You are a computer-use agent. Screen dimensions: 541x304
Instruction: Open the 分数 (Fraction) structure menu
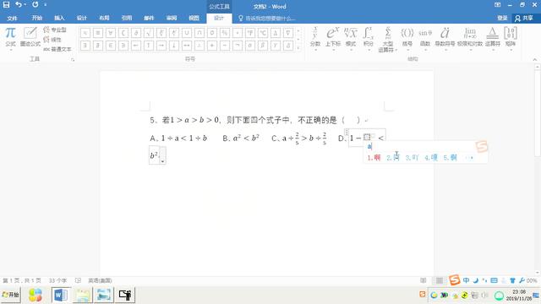coord(315,39)
